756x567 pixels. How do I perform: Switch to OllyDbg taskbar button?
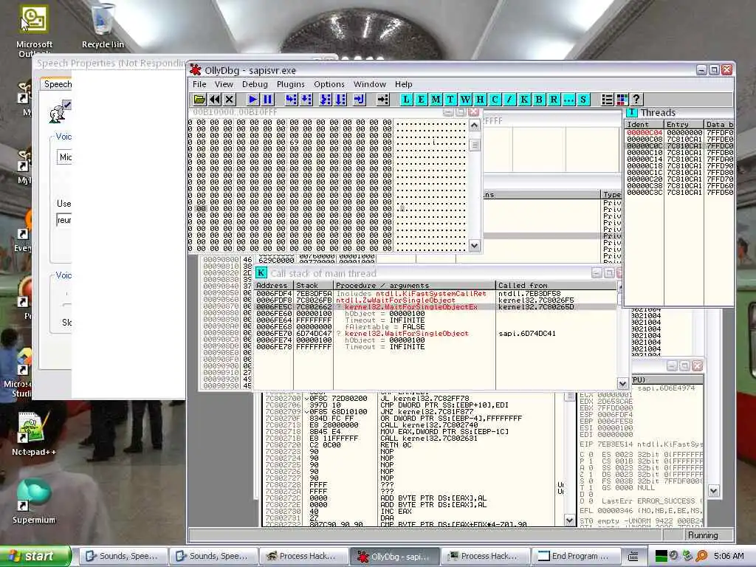pyautogui.click(x=394, y=557)
